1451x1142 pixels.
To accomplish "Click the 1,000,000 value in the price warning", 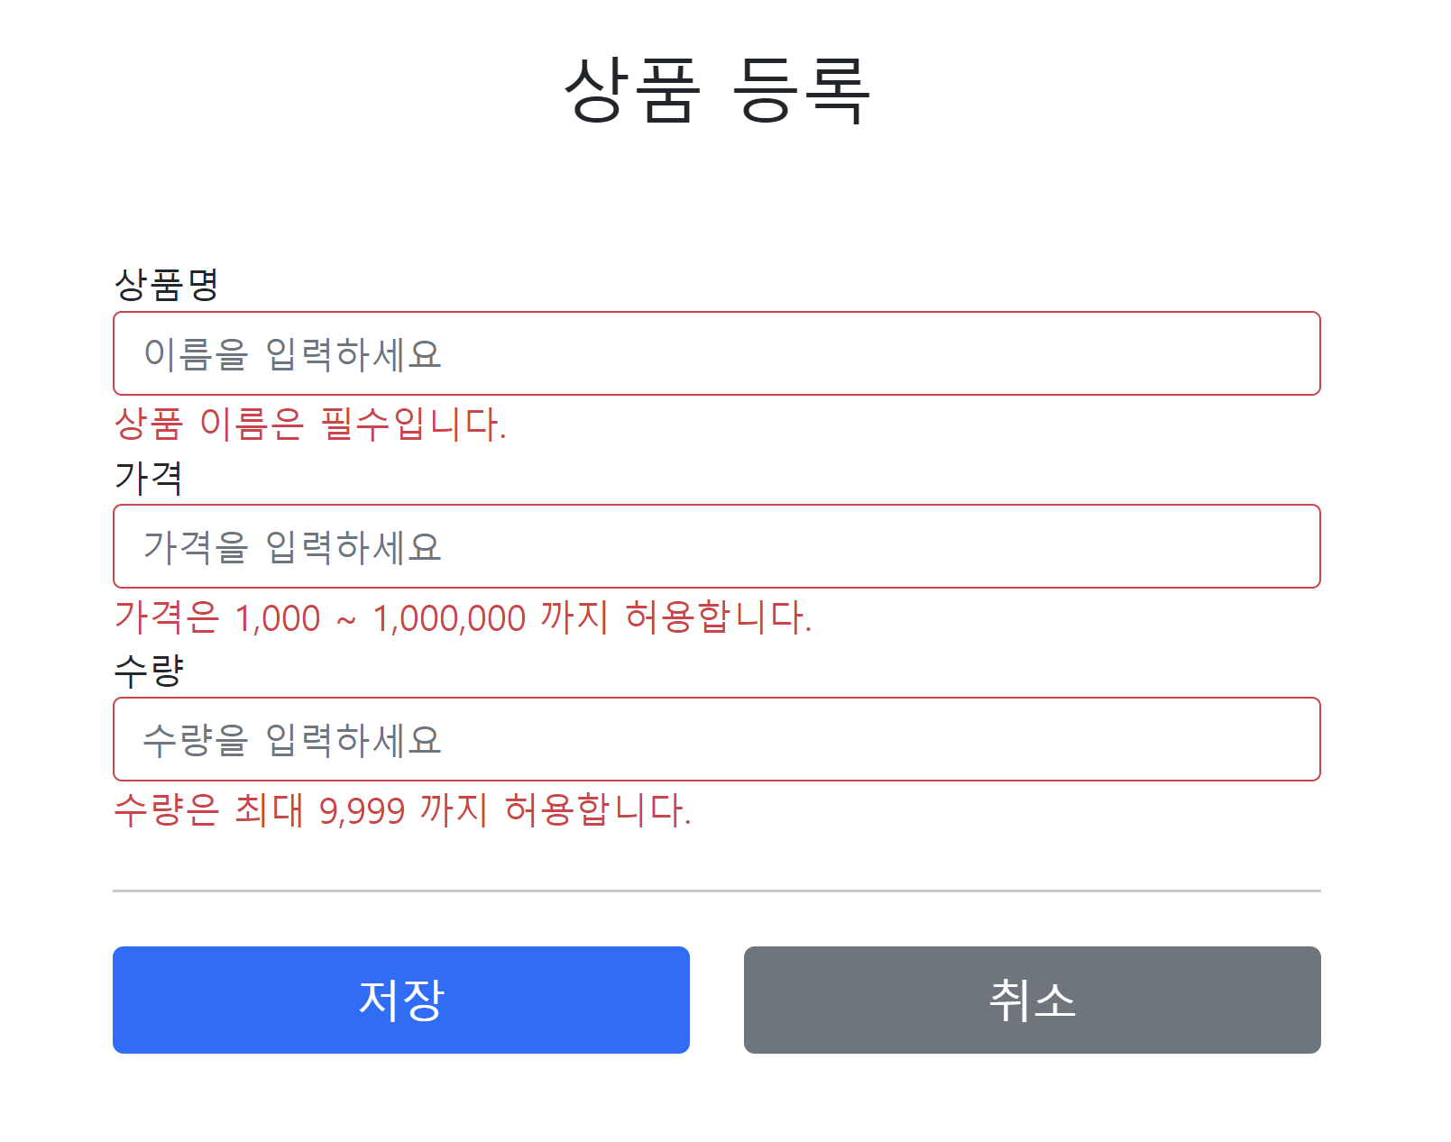I will 446,617.
